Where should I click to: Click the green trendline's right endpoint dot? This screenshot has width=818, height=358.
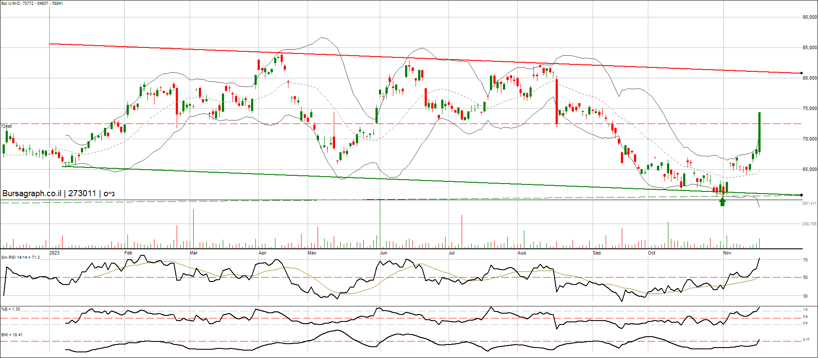point(801,195)
